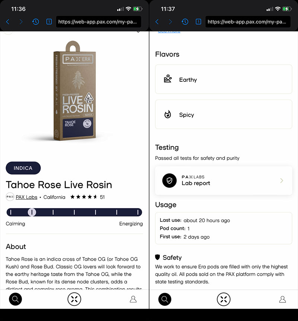Open the profile icon in right bottom bar
This screenshot has height=321, width=298.
pyautogui.click(x=283, y=299)
